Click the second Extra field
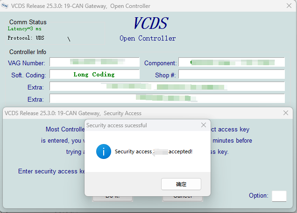This screenshot has height=213, width=297. [167, 98]
